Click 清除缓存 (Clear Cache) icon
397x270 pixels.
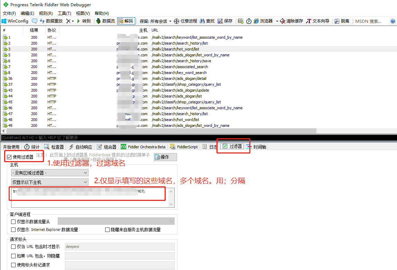pos(283,21)
